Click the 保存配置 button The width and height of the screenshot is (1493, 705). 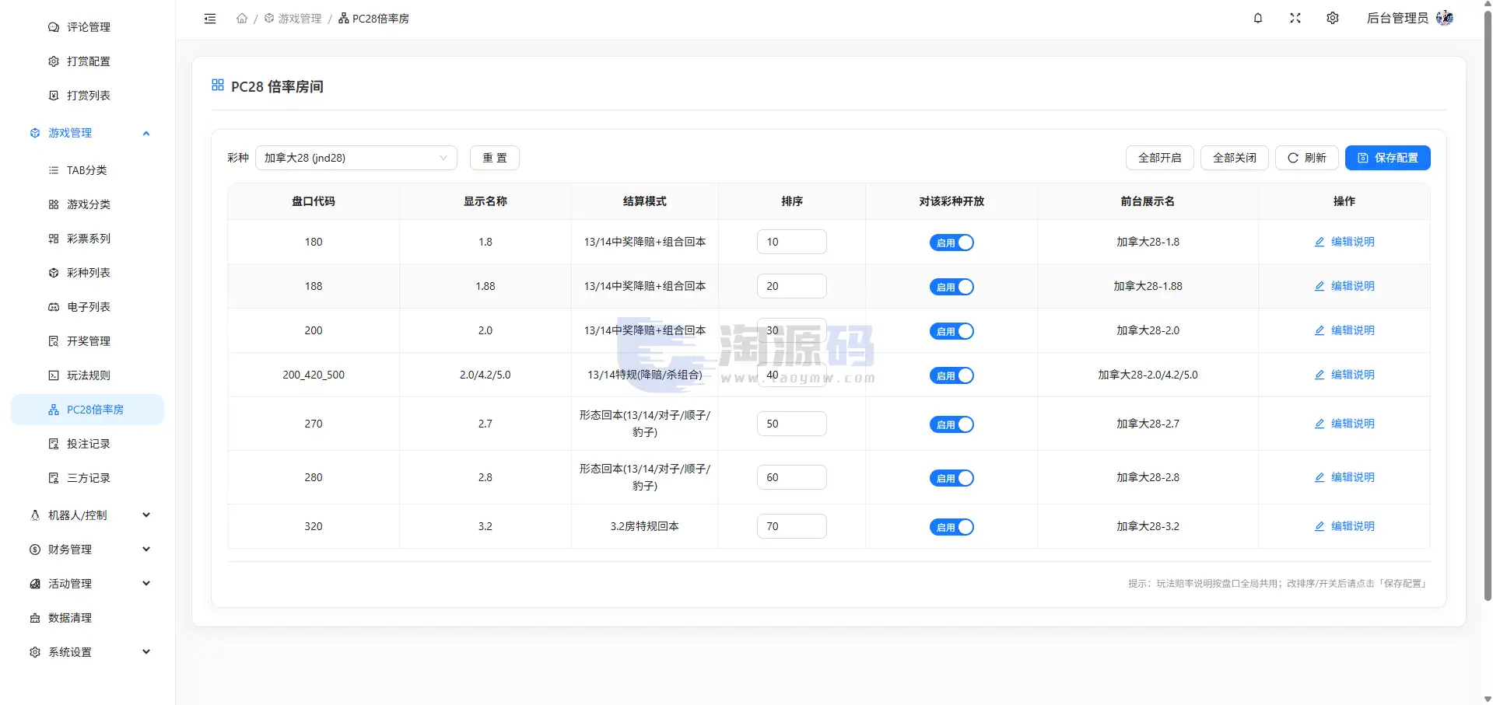click(x=1388, y=158)
